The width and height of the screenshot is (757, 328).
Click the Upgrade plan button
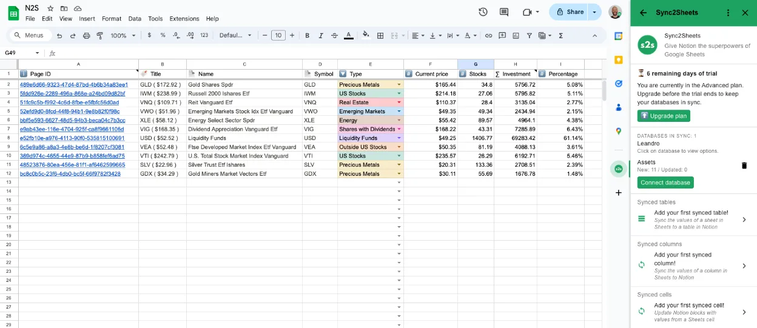[x=664, y=116]
